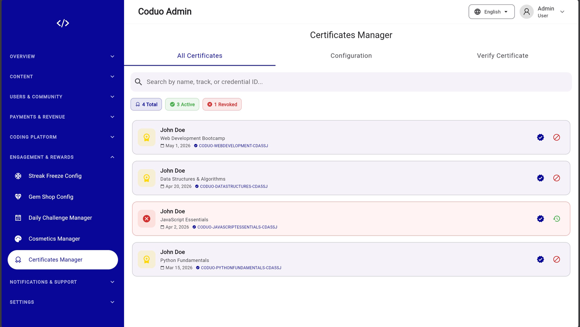Viewport: 580px width, 327px height.
Task: Click the Admin user avatar icon
Action: (526, 12)
